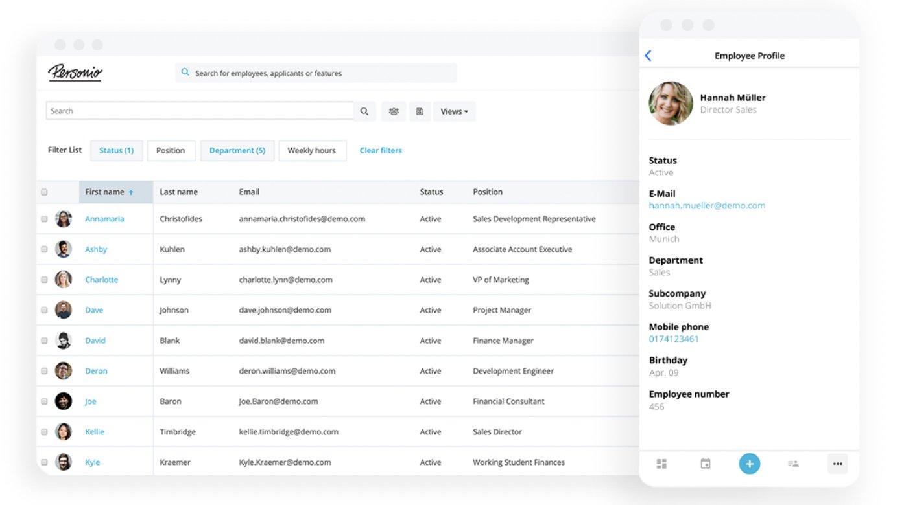Image resolution: width=904 pixels, height=505 pixels.
Task: Open Charlotte's employee profile link
Action: point(102,280)
